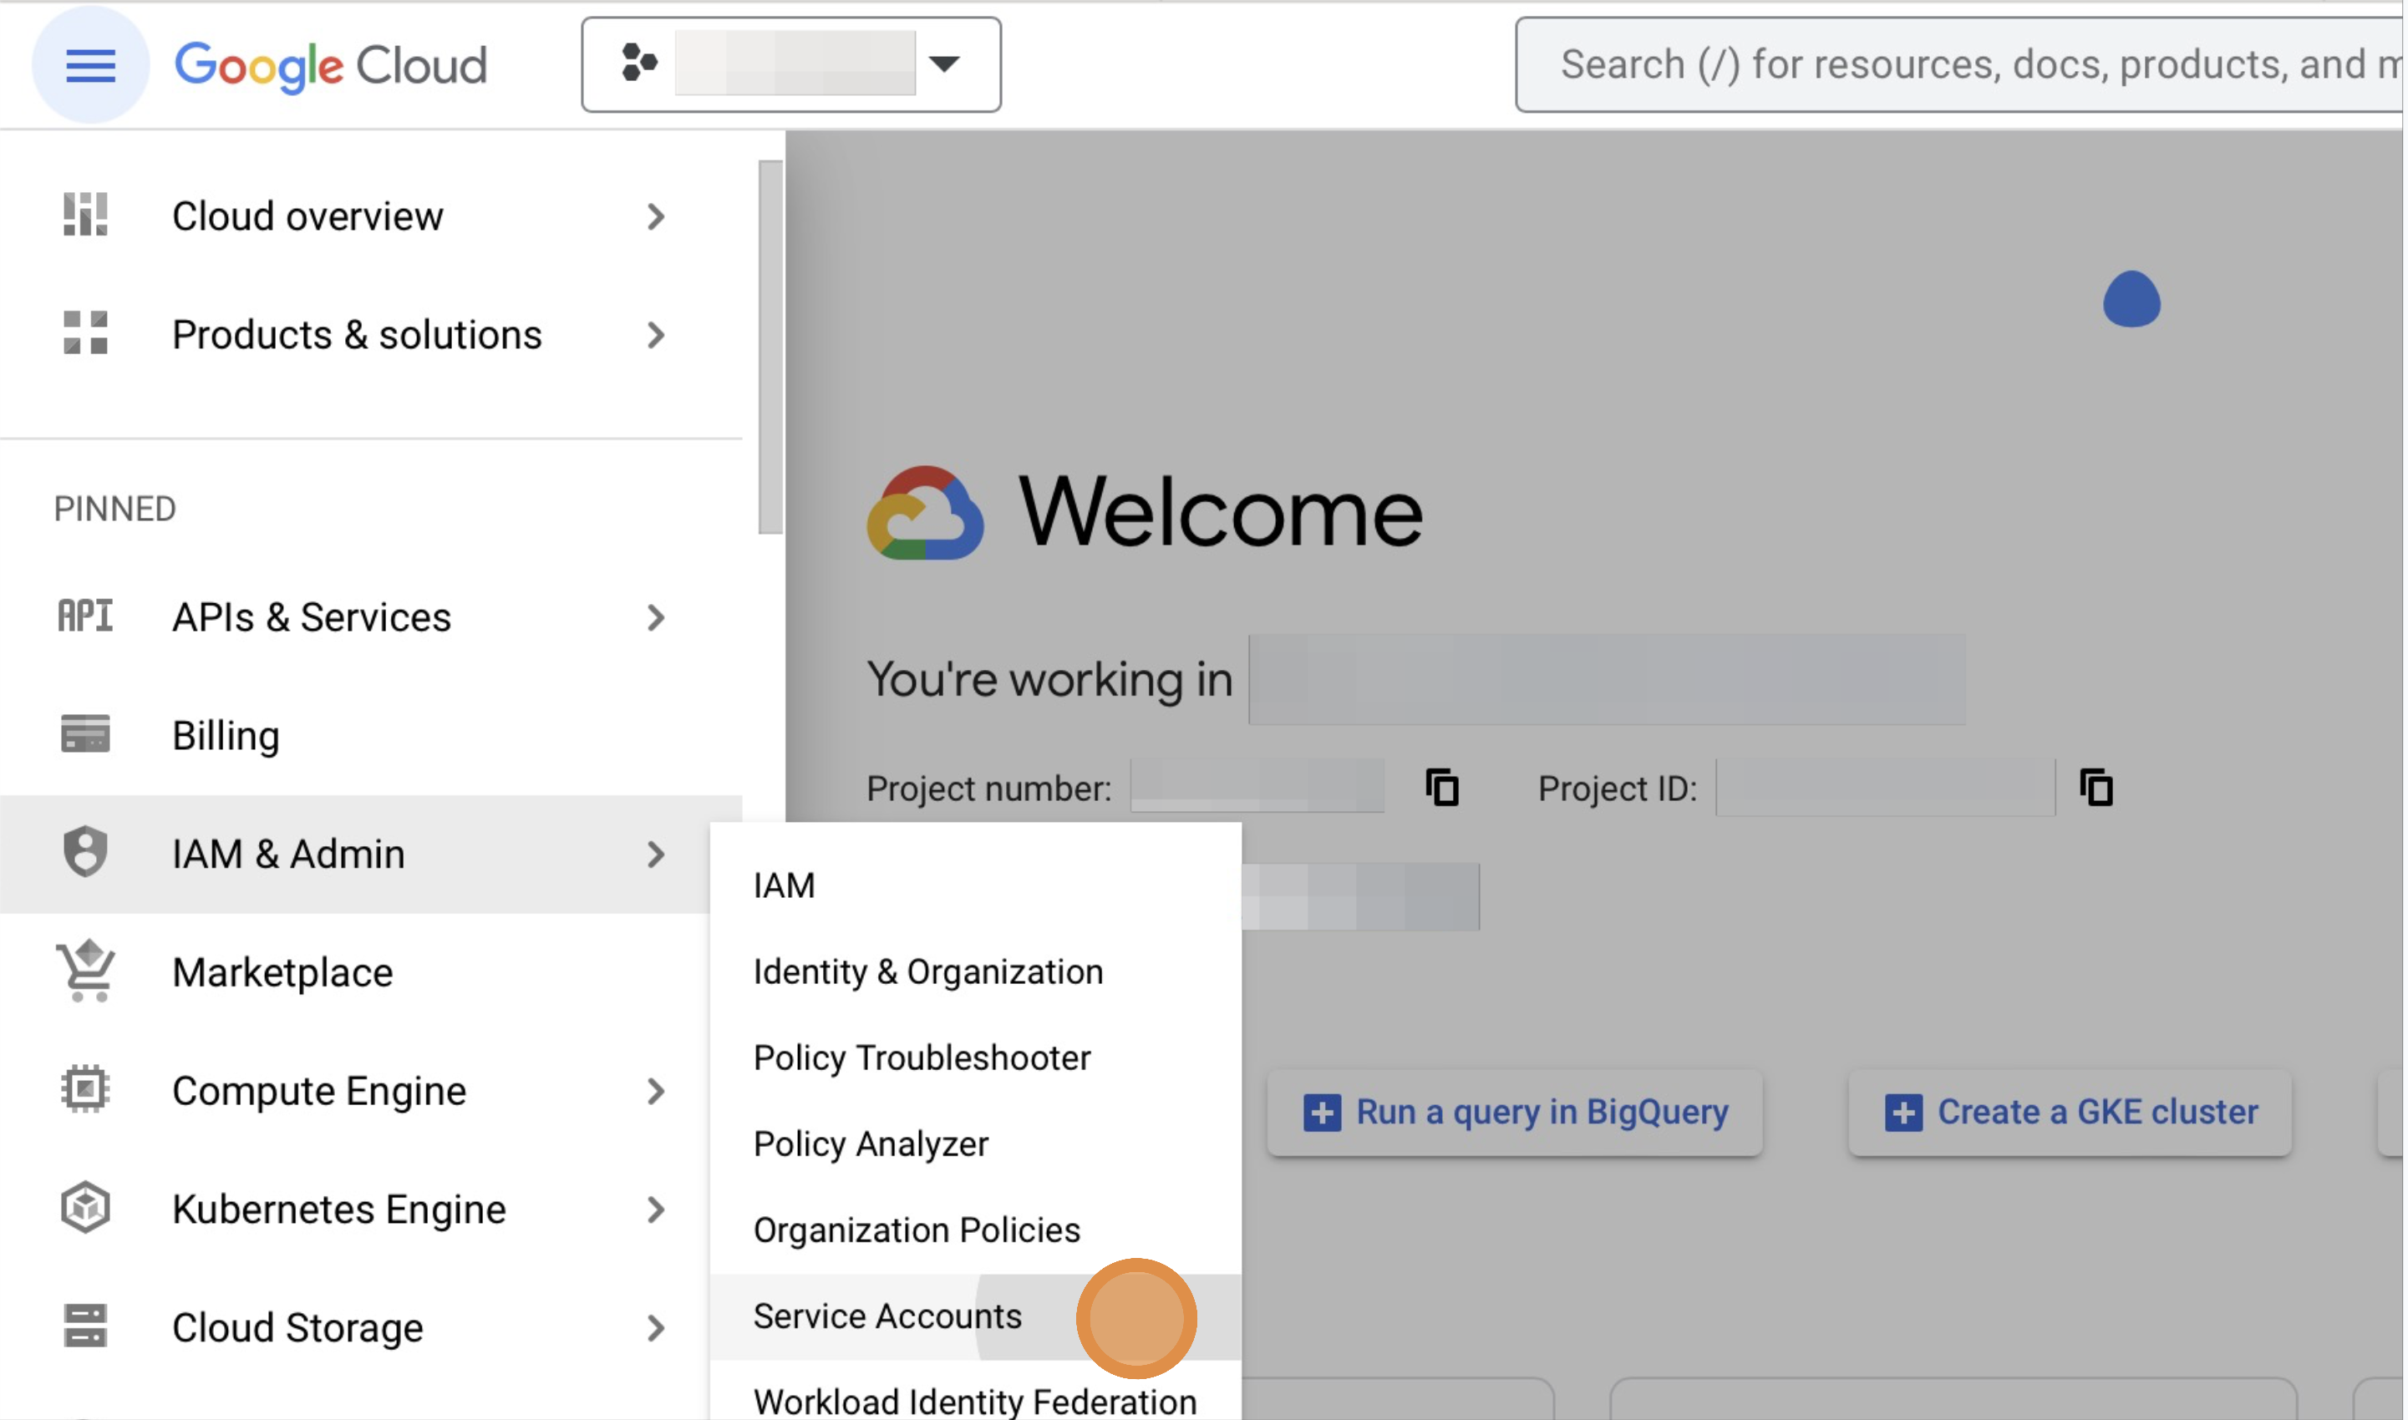Expand the IAM & Admin submenu chevron

click(657, 855)
